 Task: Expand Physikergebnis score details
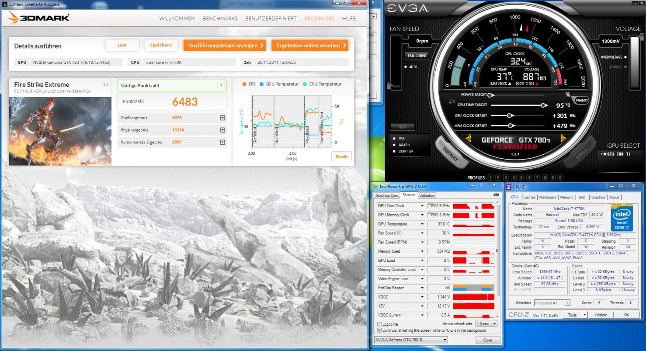pos(222,130)
